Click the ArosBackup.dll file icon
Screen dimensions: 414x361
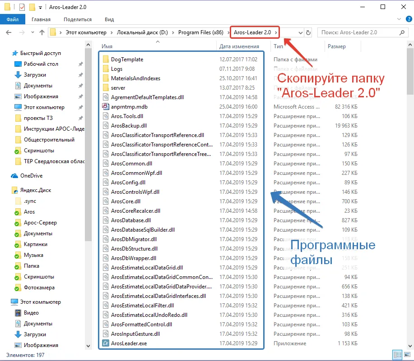tap(106, 126)
